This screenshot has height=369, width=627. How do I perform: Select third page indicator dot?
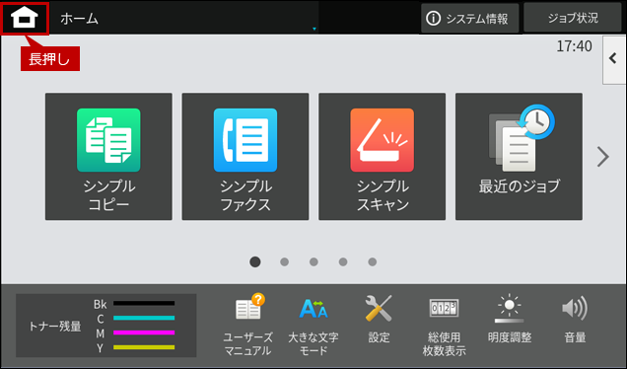(313, 261)
